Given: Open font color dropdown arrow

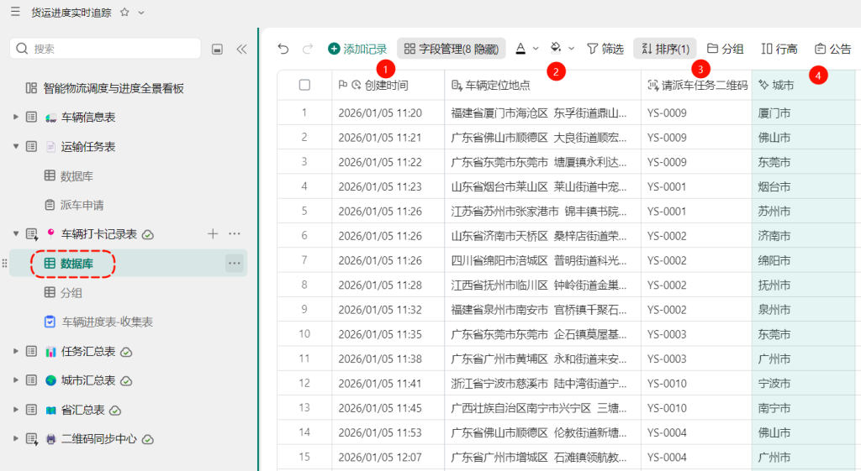Looking at the screenshot, I should (536, 49).
